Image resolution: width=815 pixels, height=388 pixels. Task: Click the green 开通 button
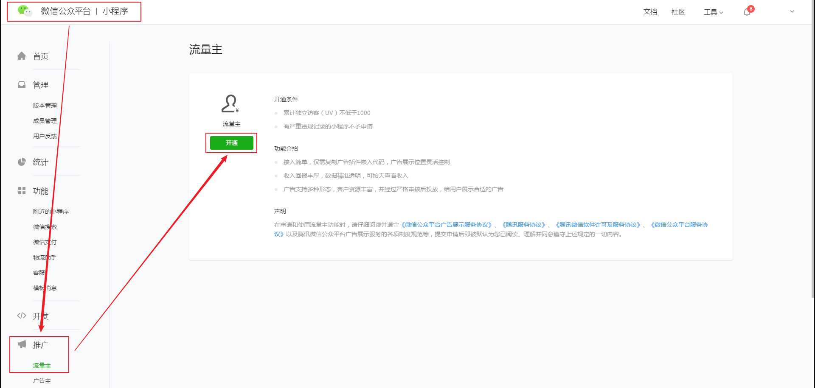[231, 143]
